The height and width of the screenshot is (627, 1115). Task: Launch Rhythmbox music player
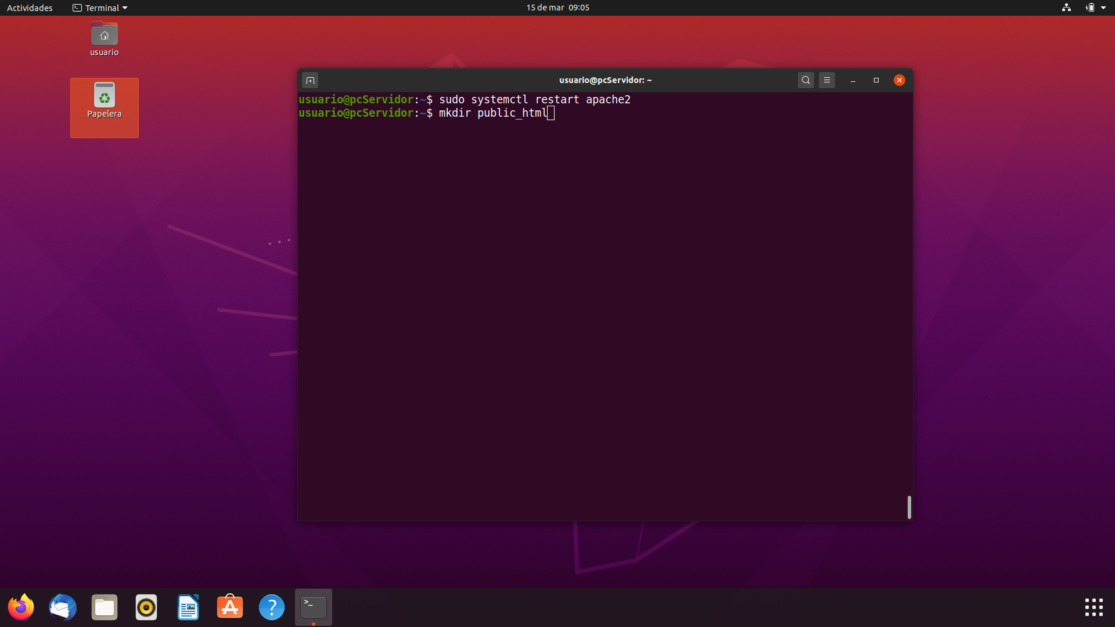146,607
